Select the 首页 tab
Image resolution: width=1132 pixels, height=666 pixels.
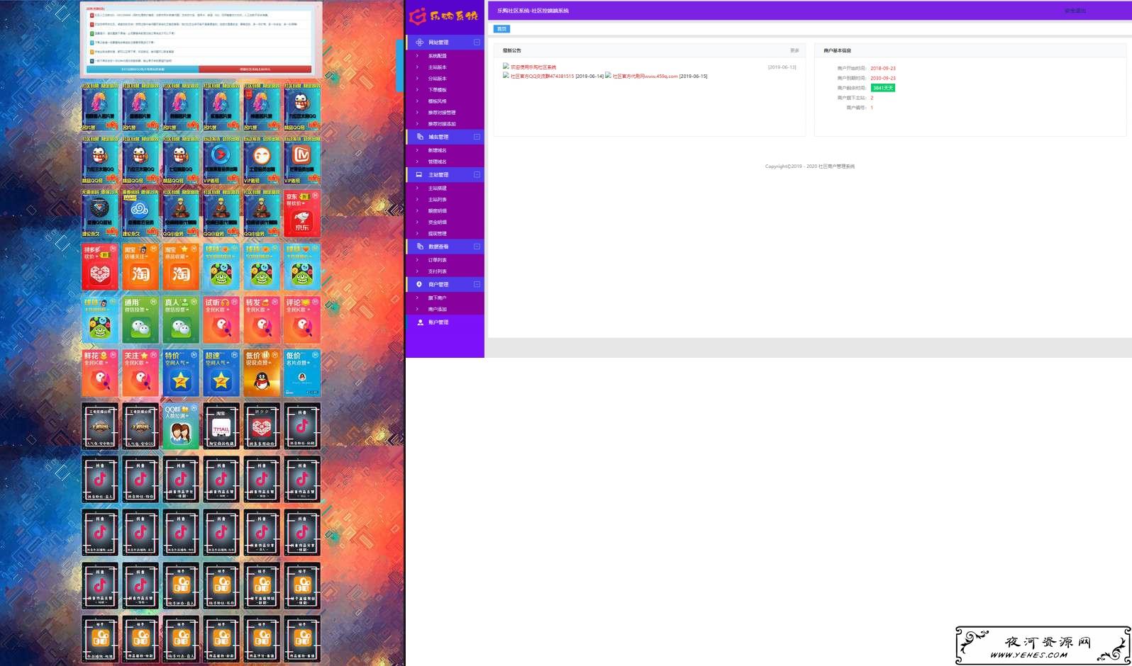(501, 29)
